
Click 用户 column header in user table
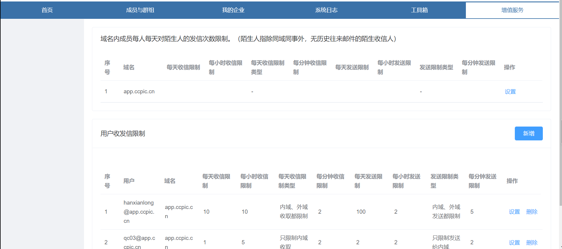tap(129, 181)
